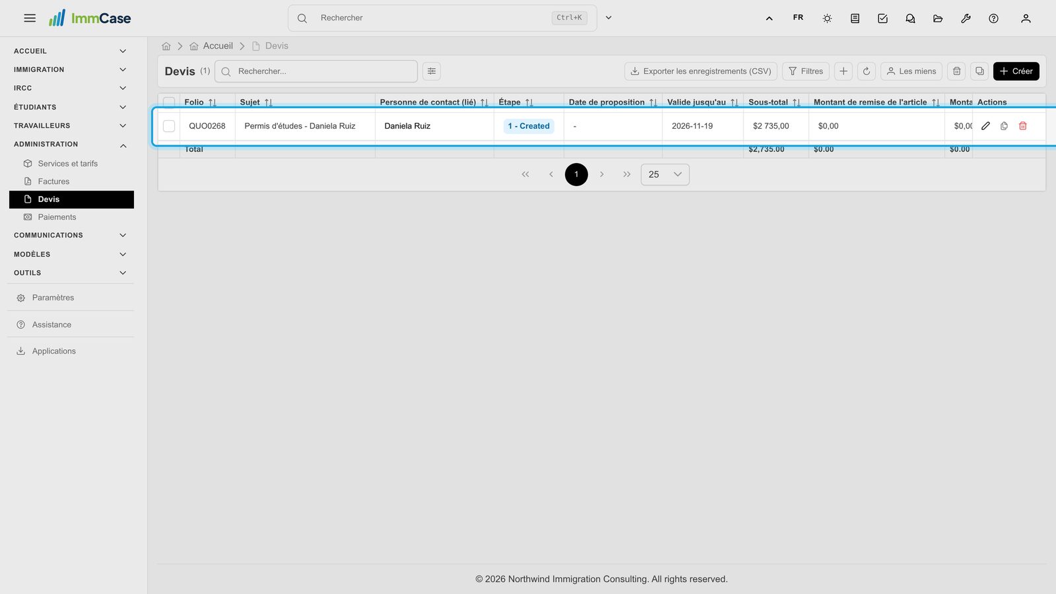This screenshot has height=594, width=1056.
Task: Open Paramètres in the sidebar
Action: coord(70,298)
